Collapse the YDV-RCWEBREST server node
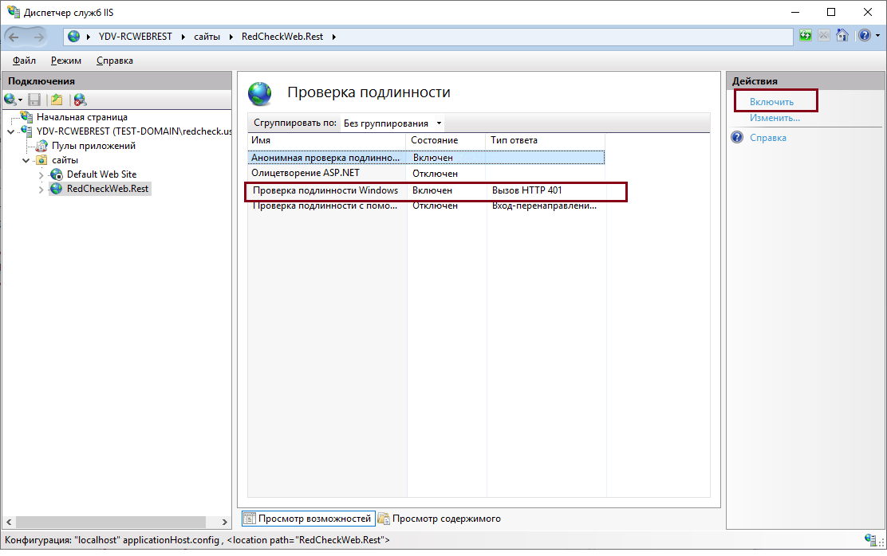This screenshot has width=887, height=556. point(10,131)
